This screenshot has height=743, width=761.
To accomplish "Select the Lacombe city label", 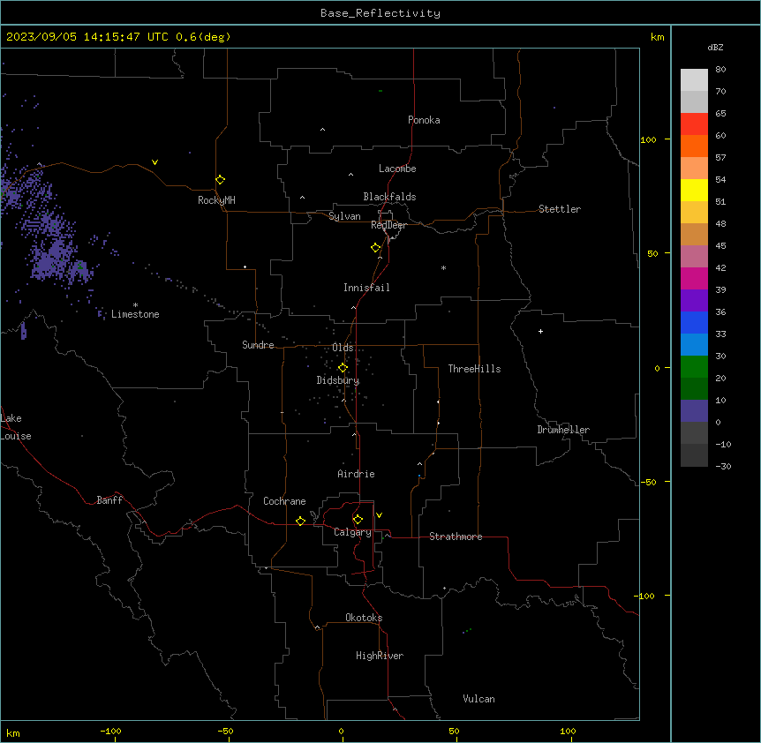I will 397,169.
